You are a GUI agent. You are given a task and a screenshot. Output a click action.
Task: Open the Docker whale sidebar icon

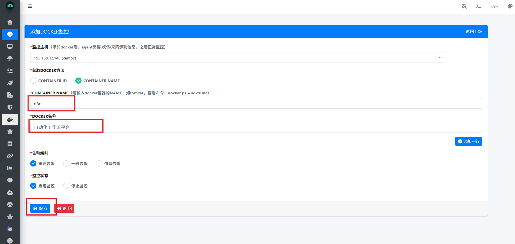[x=10, y=119]
